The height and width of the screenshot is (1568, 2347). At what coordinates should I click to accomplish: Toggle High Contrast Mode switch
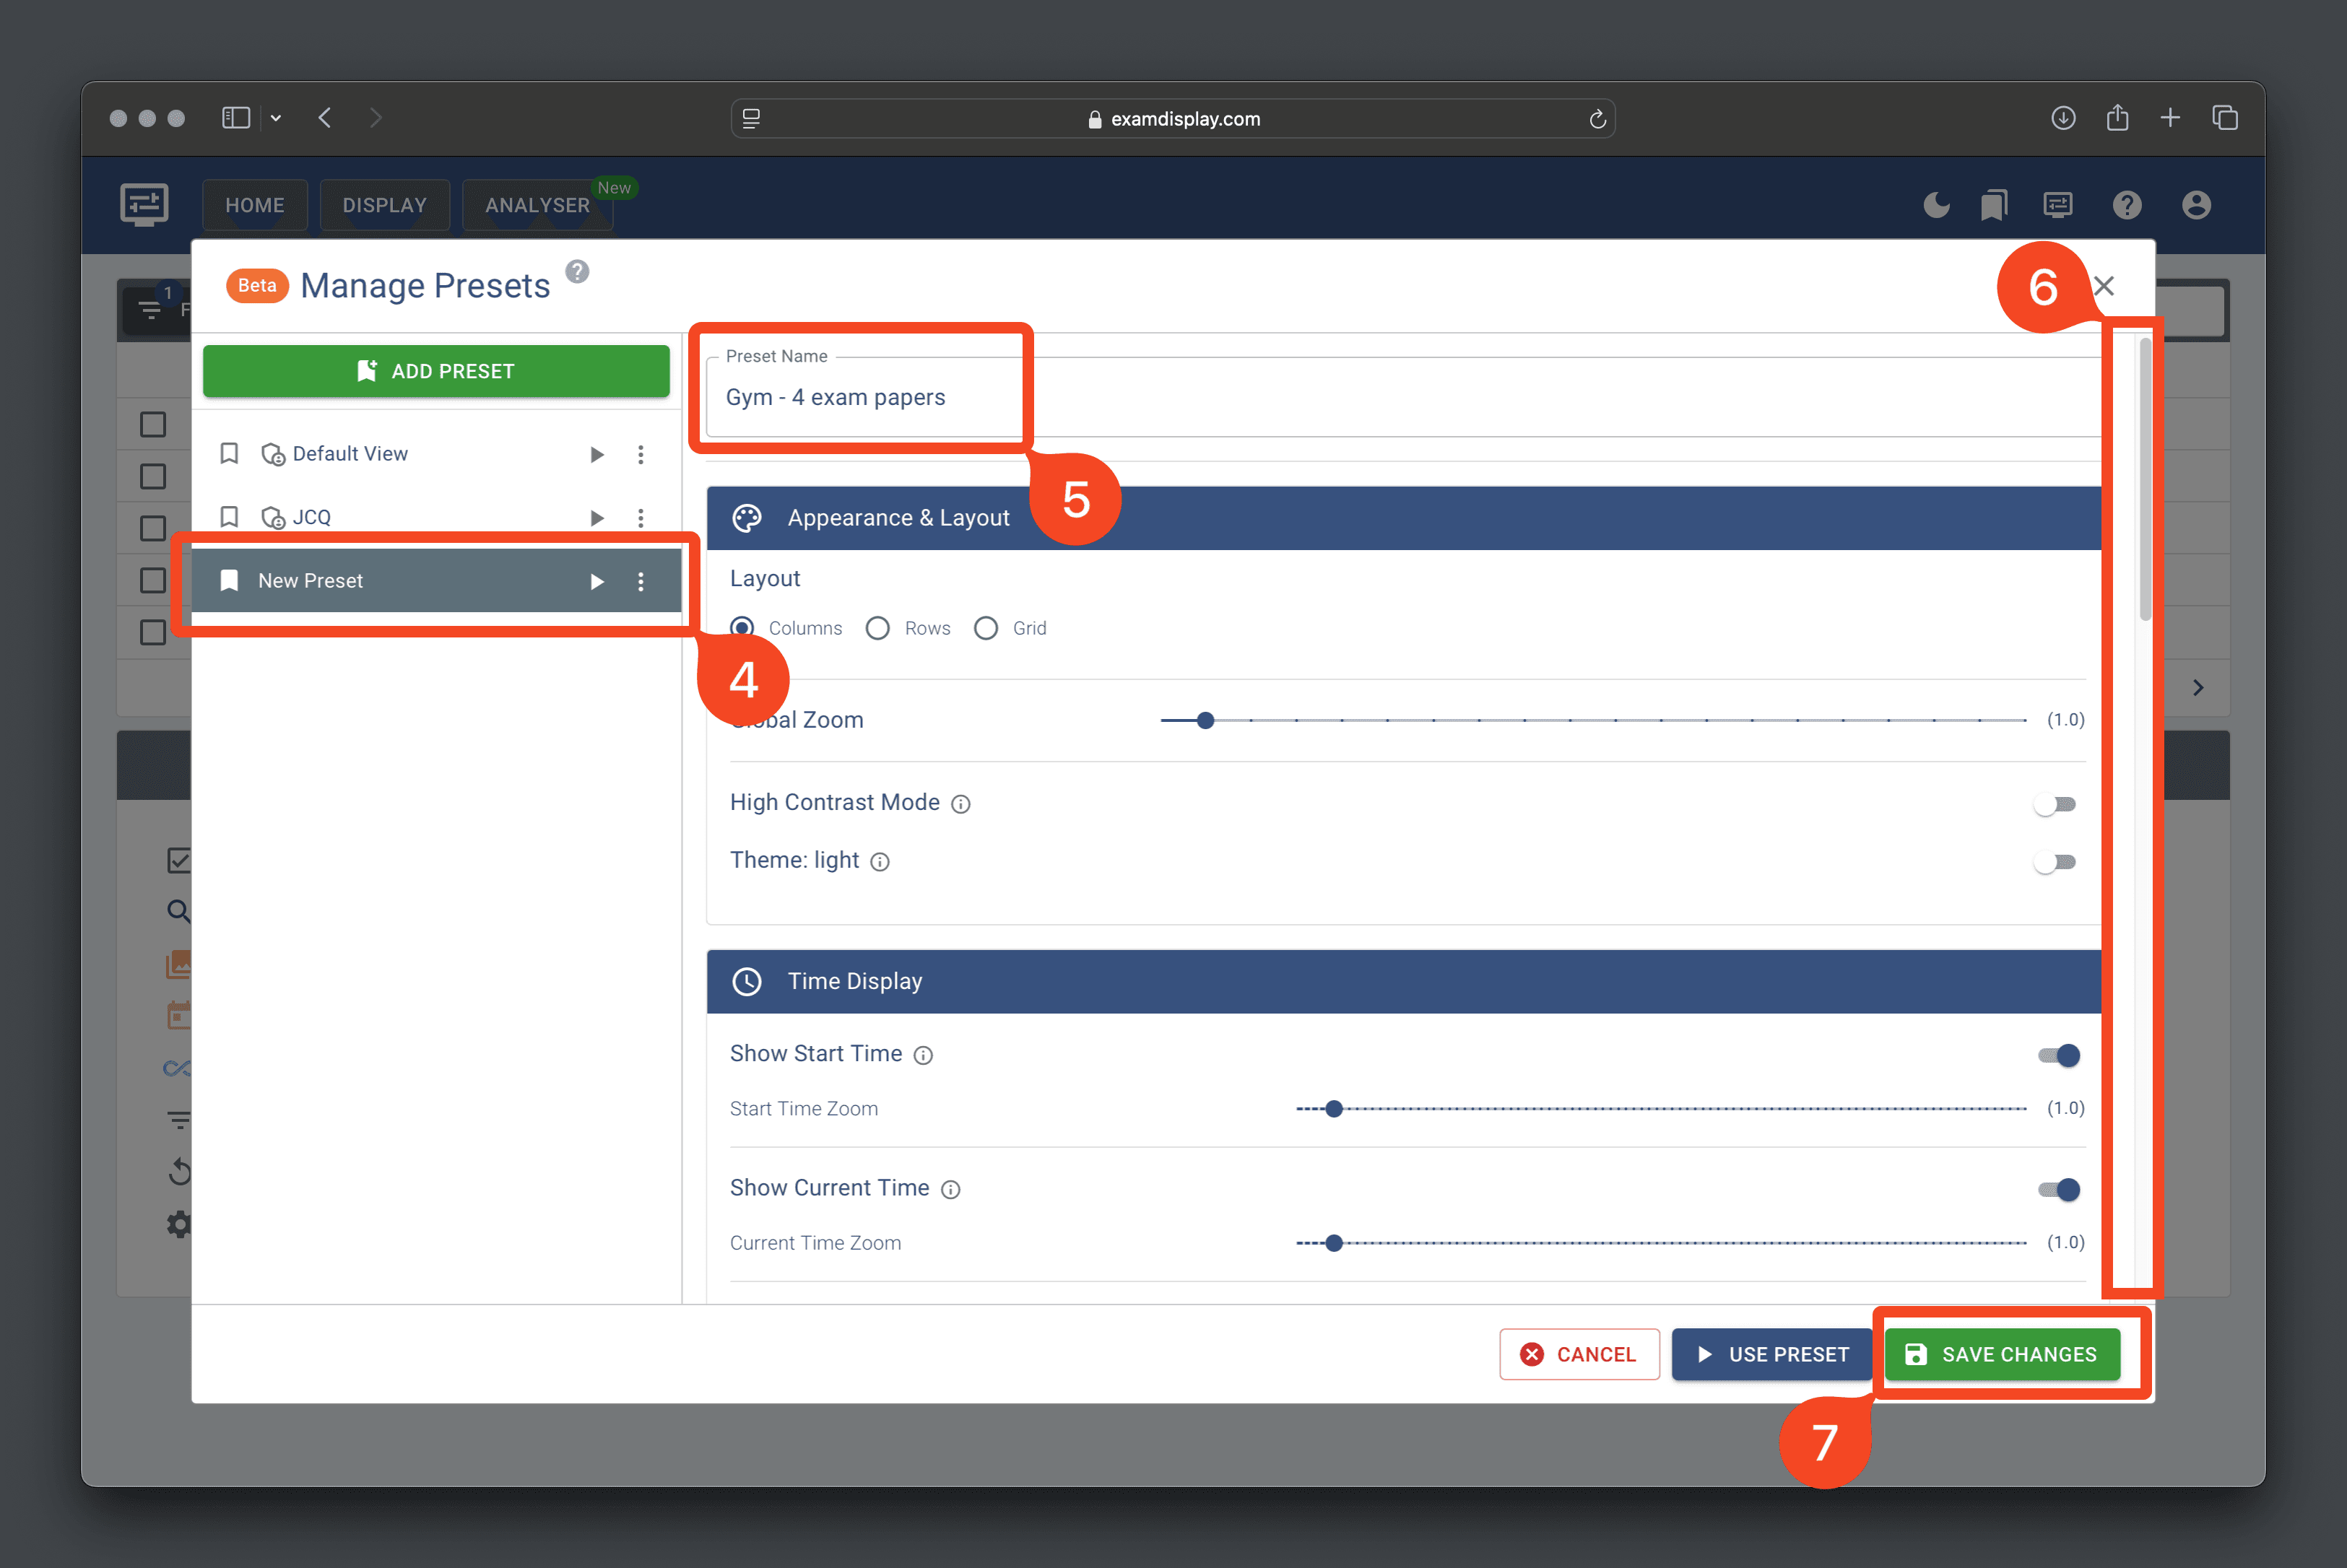click(x=2055, y=804)
